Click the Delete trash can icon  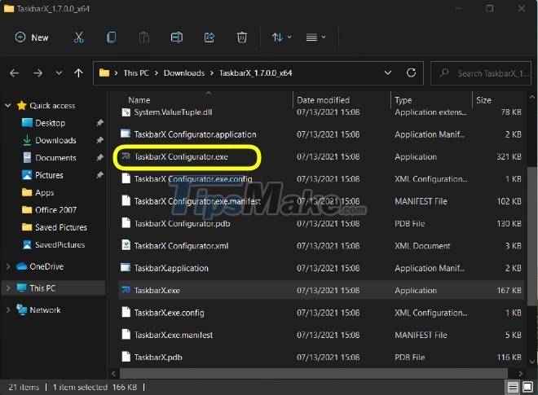(x=242, y=37)
